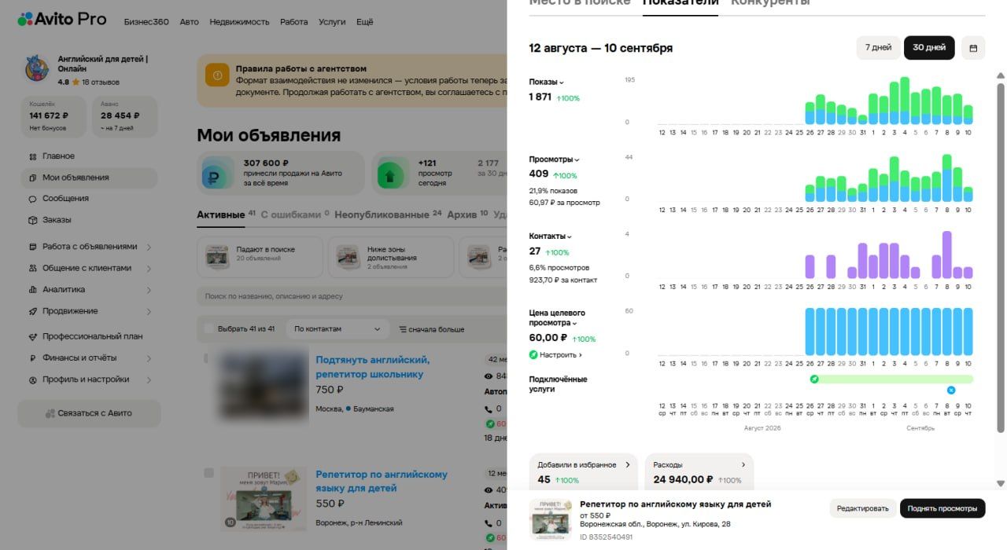Screen dimensions: 1007x550
Task: Select the 30 дней period toggle
Action: click(929, 48)
